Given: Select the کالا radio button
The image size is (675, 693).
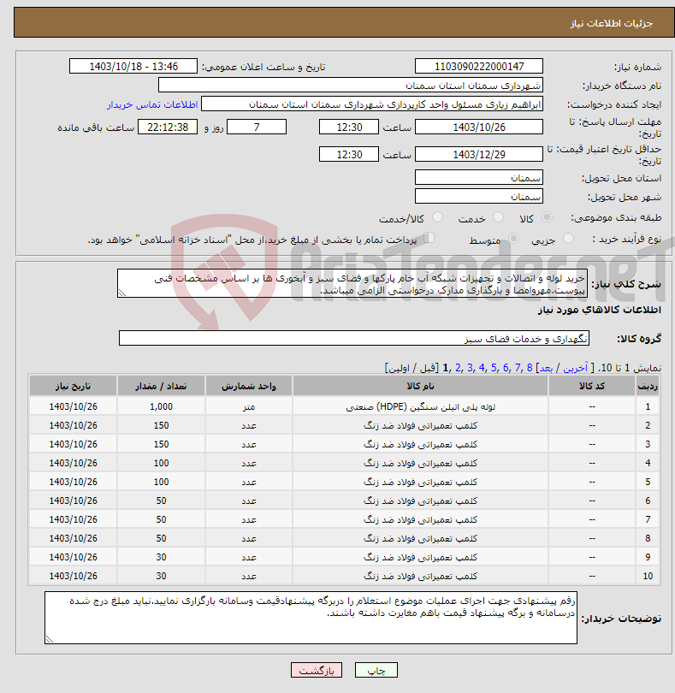Looking at the screenshot, I should [547, 217].
